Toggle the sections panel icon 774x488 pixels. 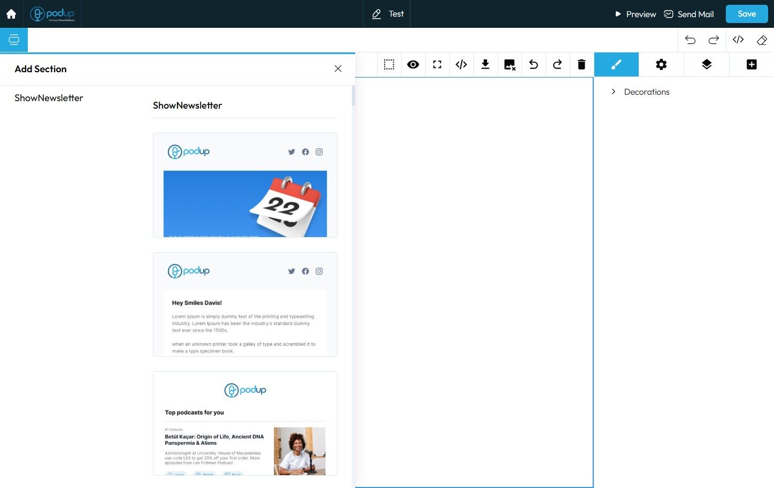[x=14, y=40]
